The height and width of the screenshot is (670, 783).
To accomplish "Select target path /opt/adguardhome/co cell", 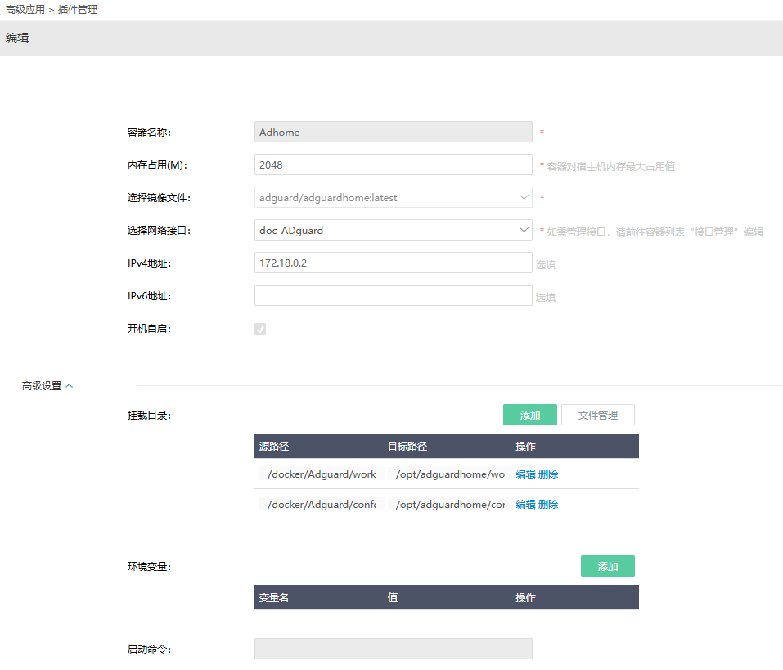I will (x=450, y=505).
